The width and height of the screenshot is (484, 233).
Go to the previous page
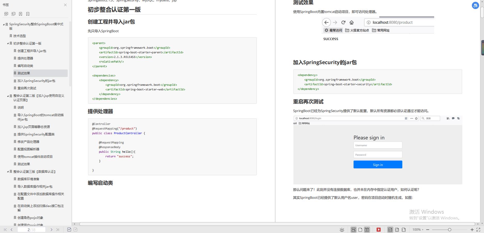(x=12, y=230)
